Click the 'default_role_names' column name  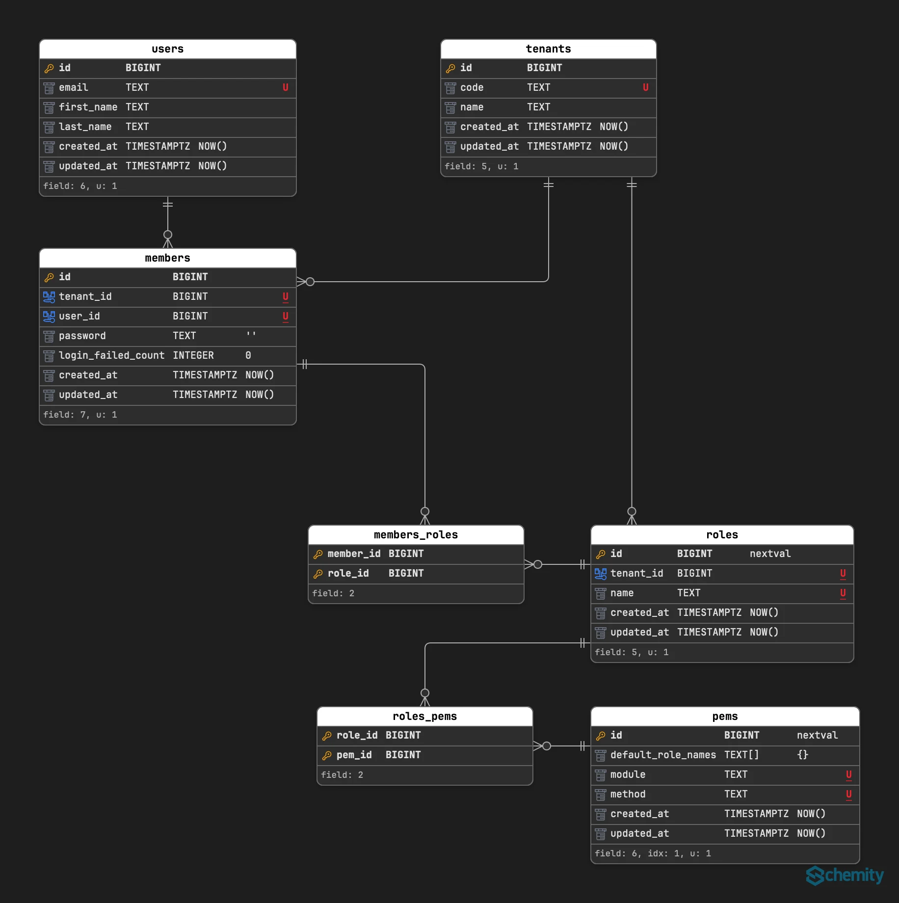pyautogui.click(x=663, y=755)
